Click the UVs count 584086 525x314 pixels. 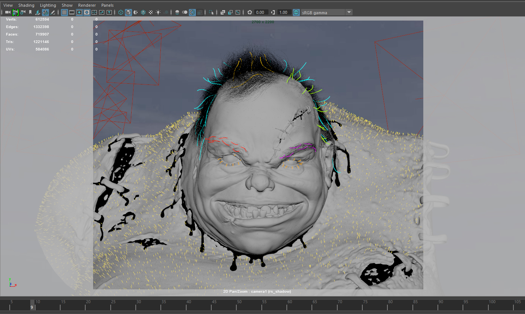[42, 49]
